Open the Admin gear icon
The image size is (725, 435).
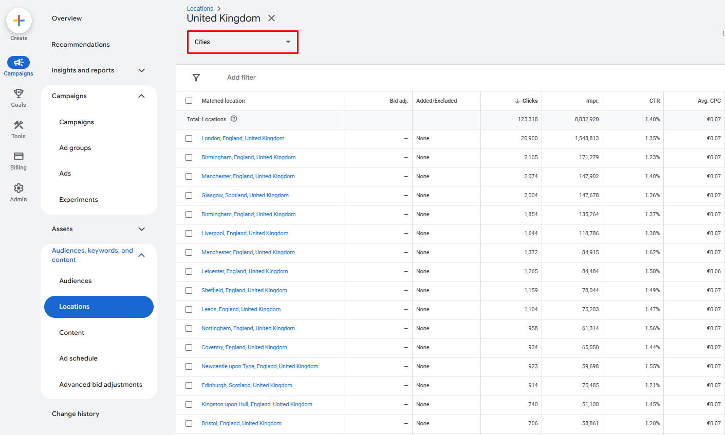[18, 188]
